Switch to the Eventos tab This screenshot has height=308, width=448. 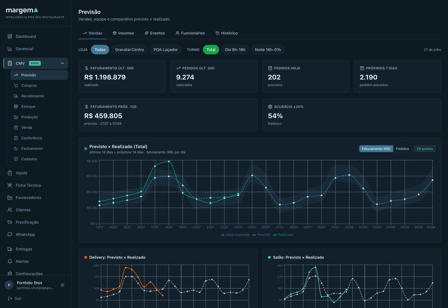[155, 33]
